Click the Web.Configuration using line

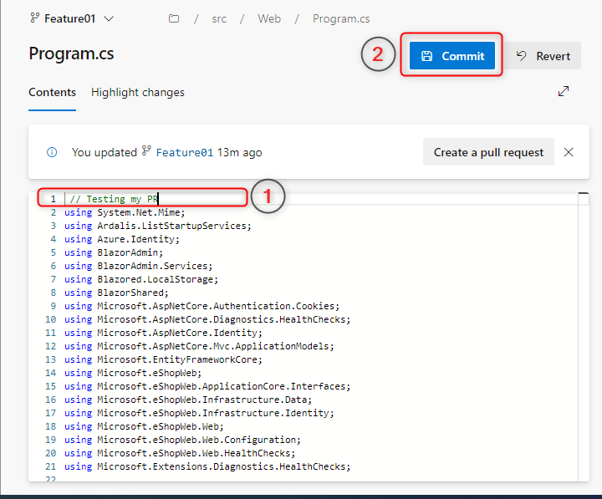(183, 440)
